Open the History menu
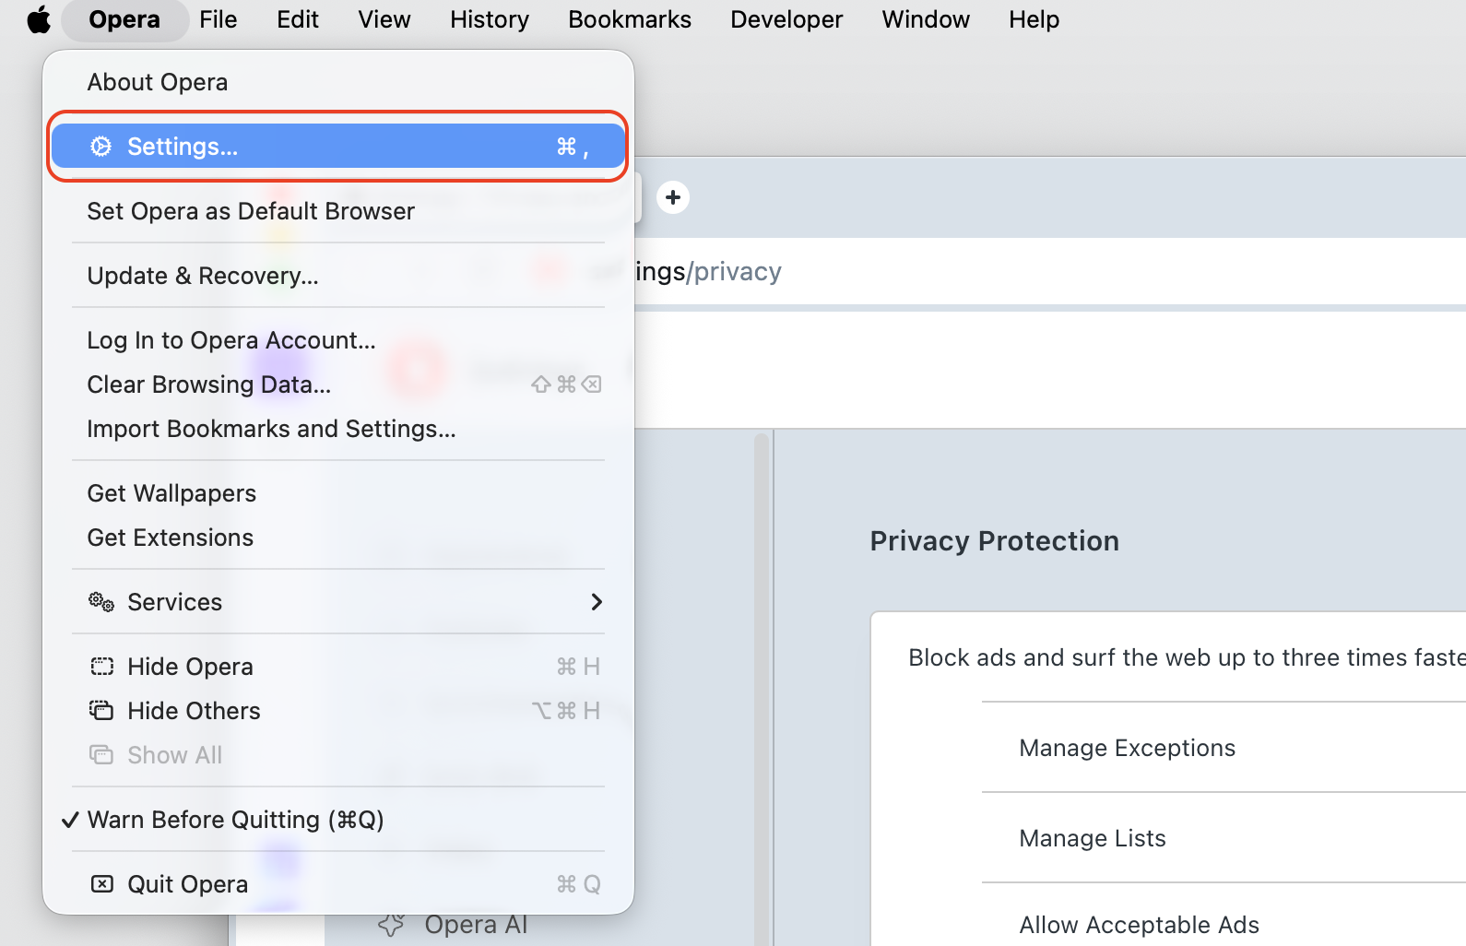Screen dimensions: 1466x946 (490, 19)
